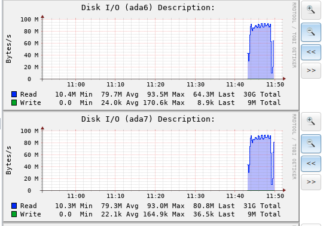Select the 79.3M Avg read value
The image size is (326, 226).
click(x=120, y=206)
